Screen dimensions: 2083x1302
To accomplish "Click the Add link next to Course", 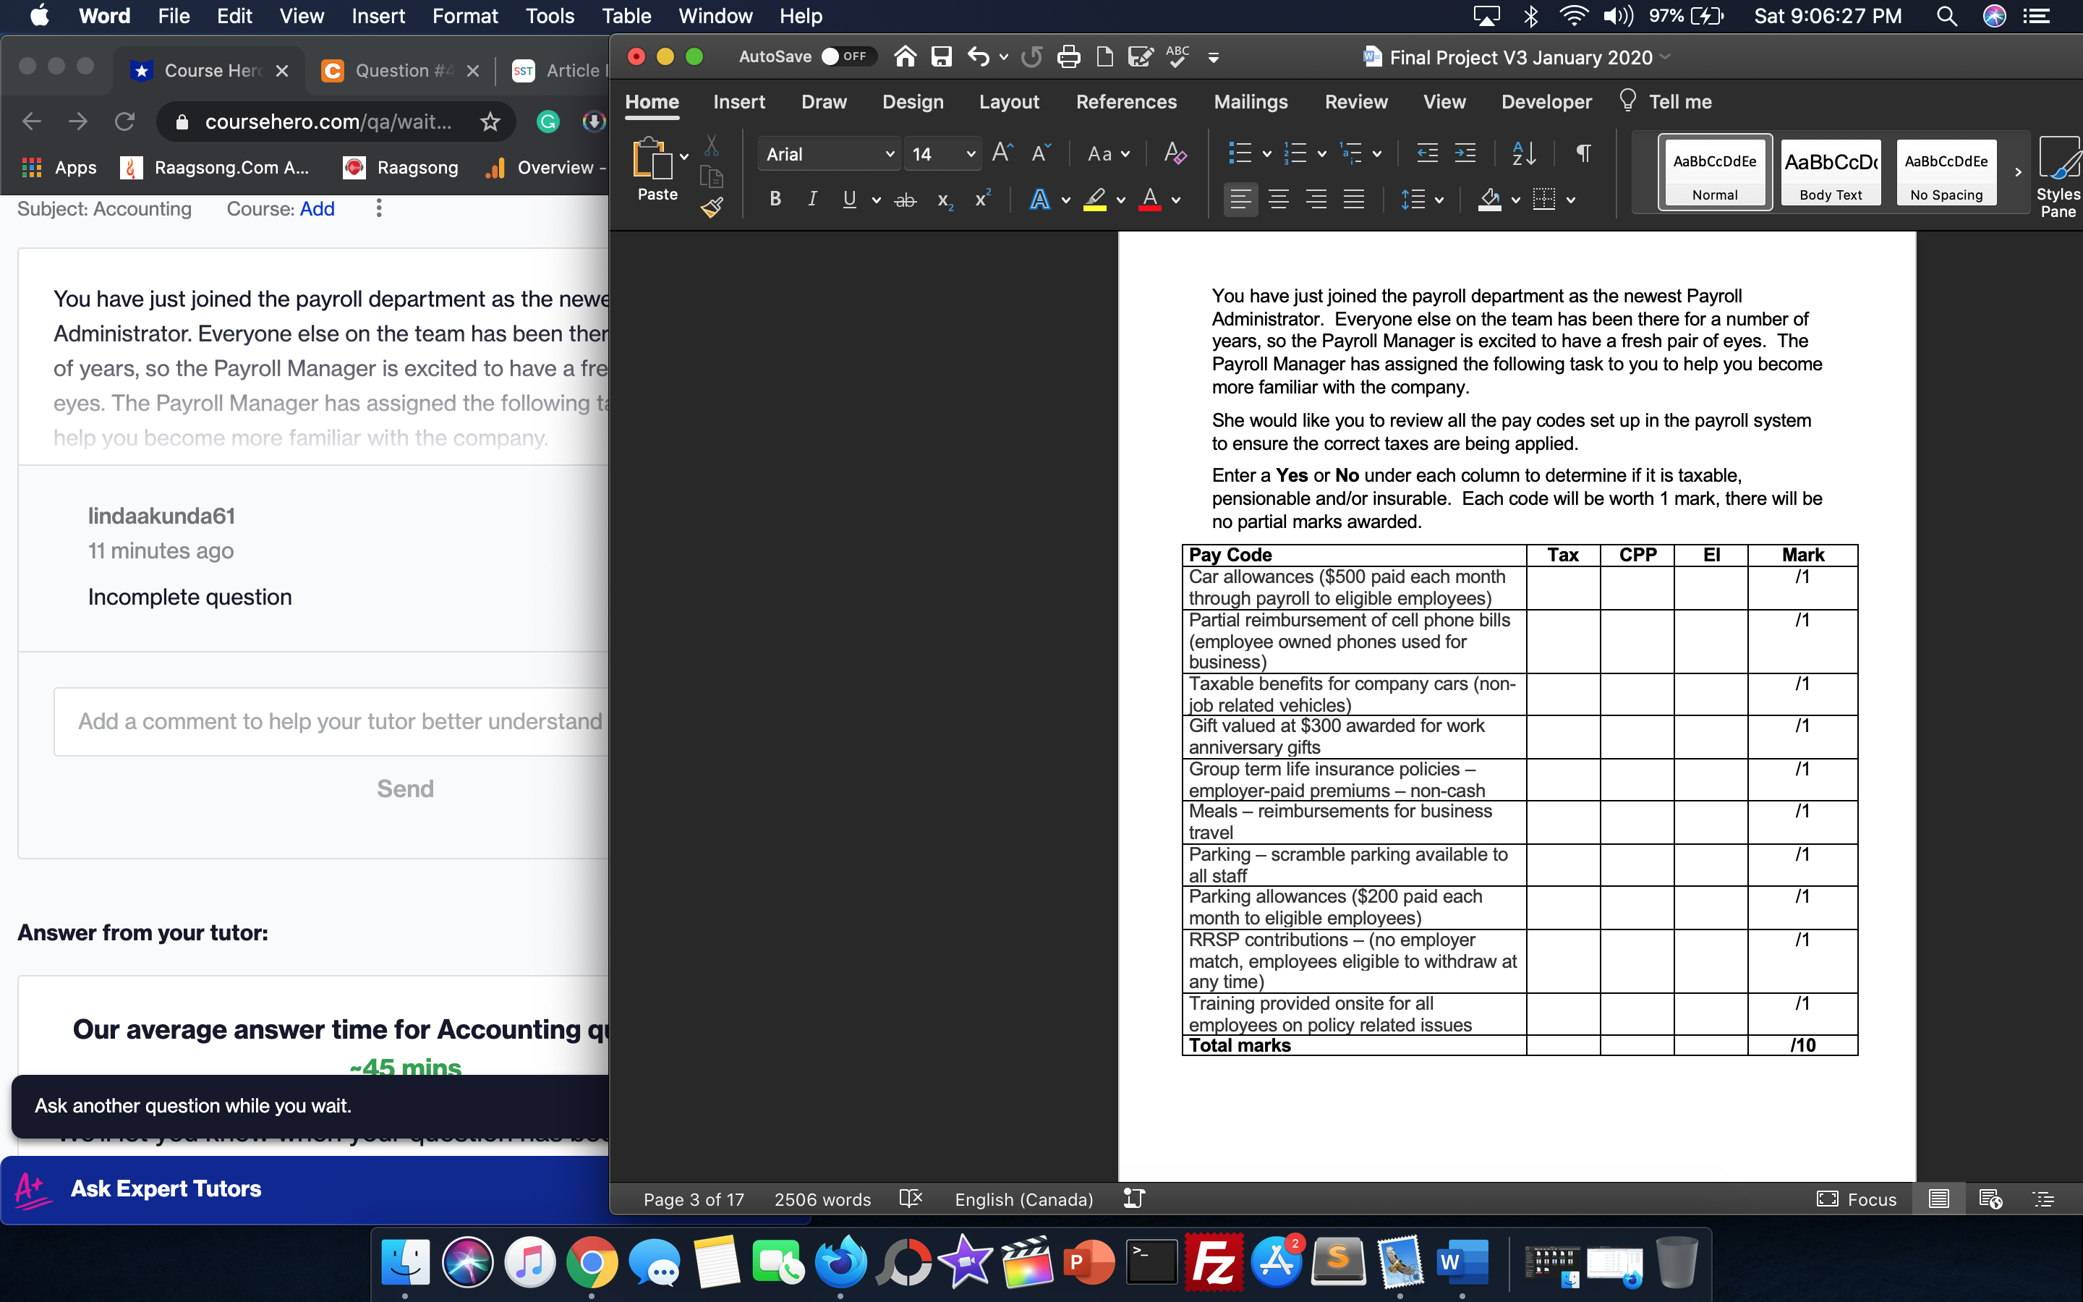I will [318, 208].
